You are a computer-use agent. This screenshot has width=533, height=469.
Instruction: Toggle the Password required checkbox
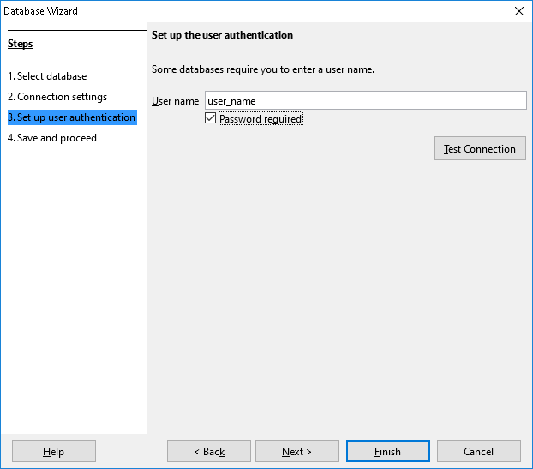pos(211,119)
